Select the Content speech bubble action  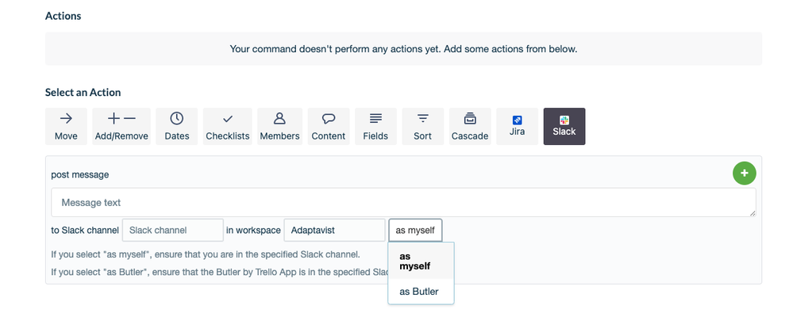click(329, 126)
